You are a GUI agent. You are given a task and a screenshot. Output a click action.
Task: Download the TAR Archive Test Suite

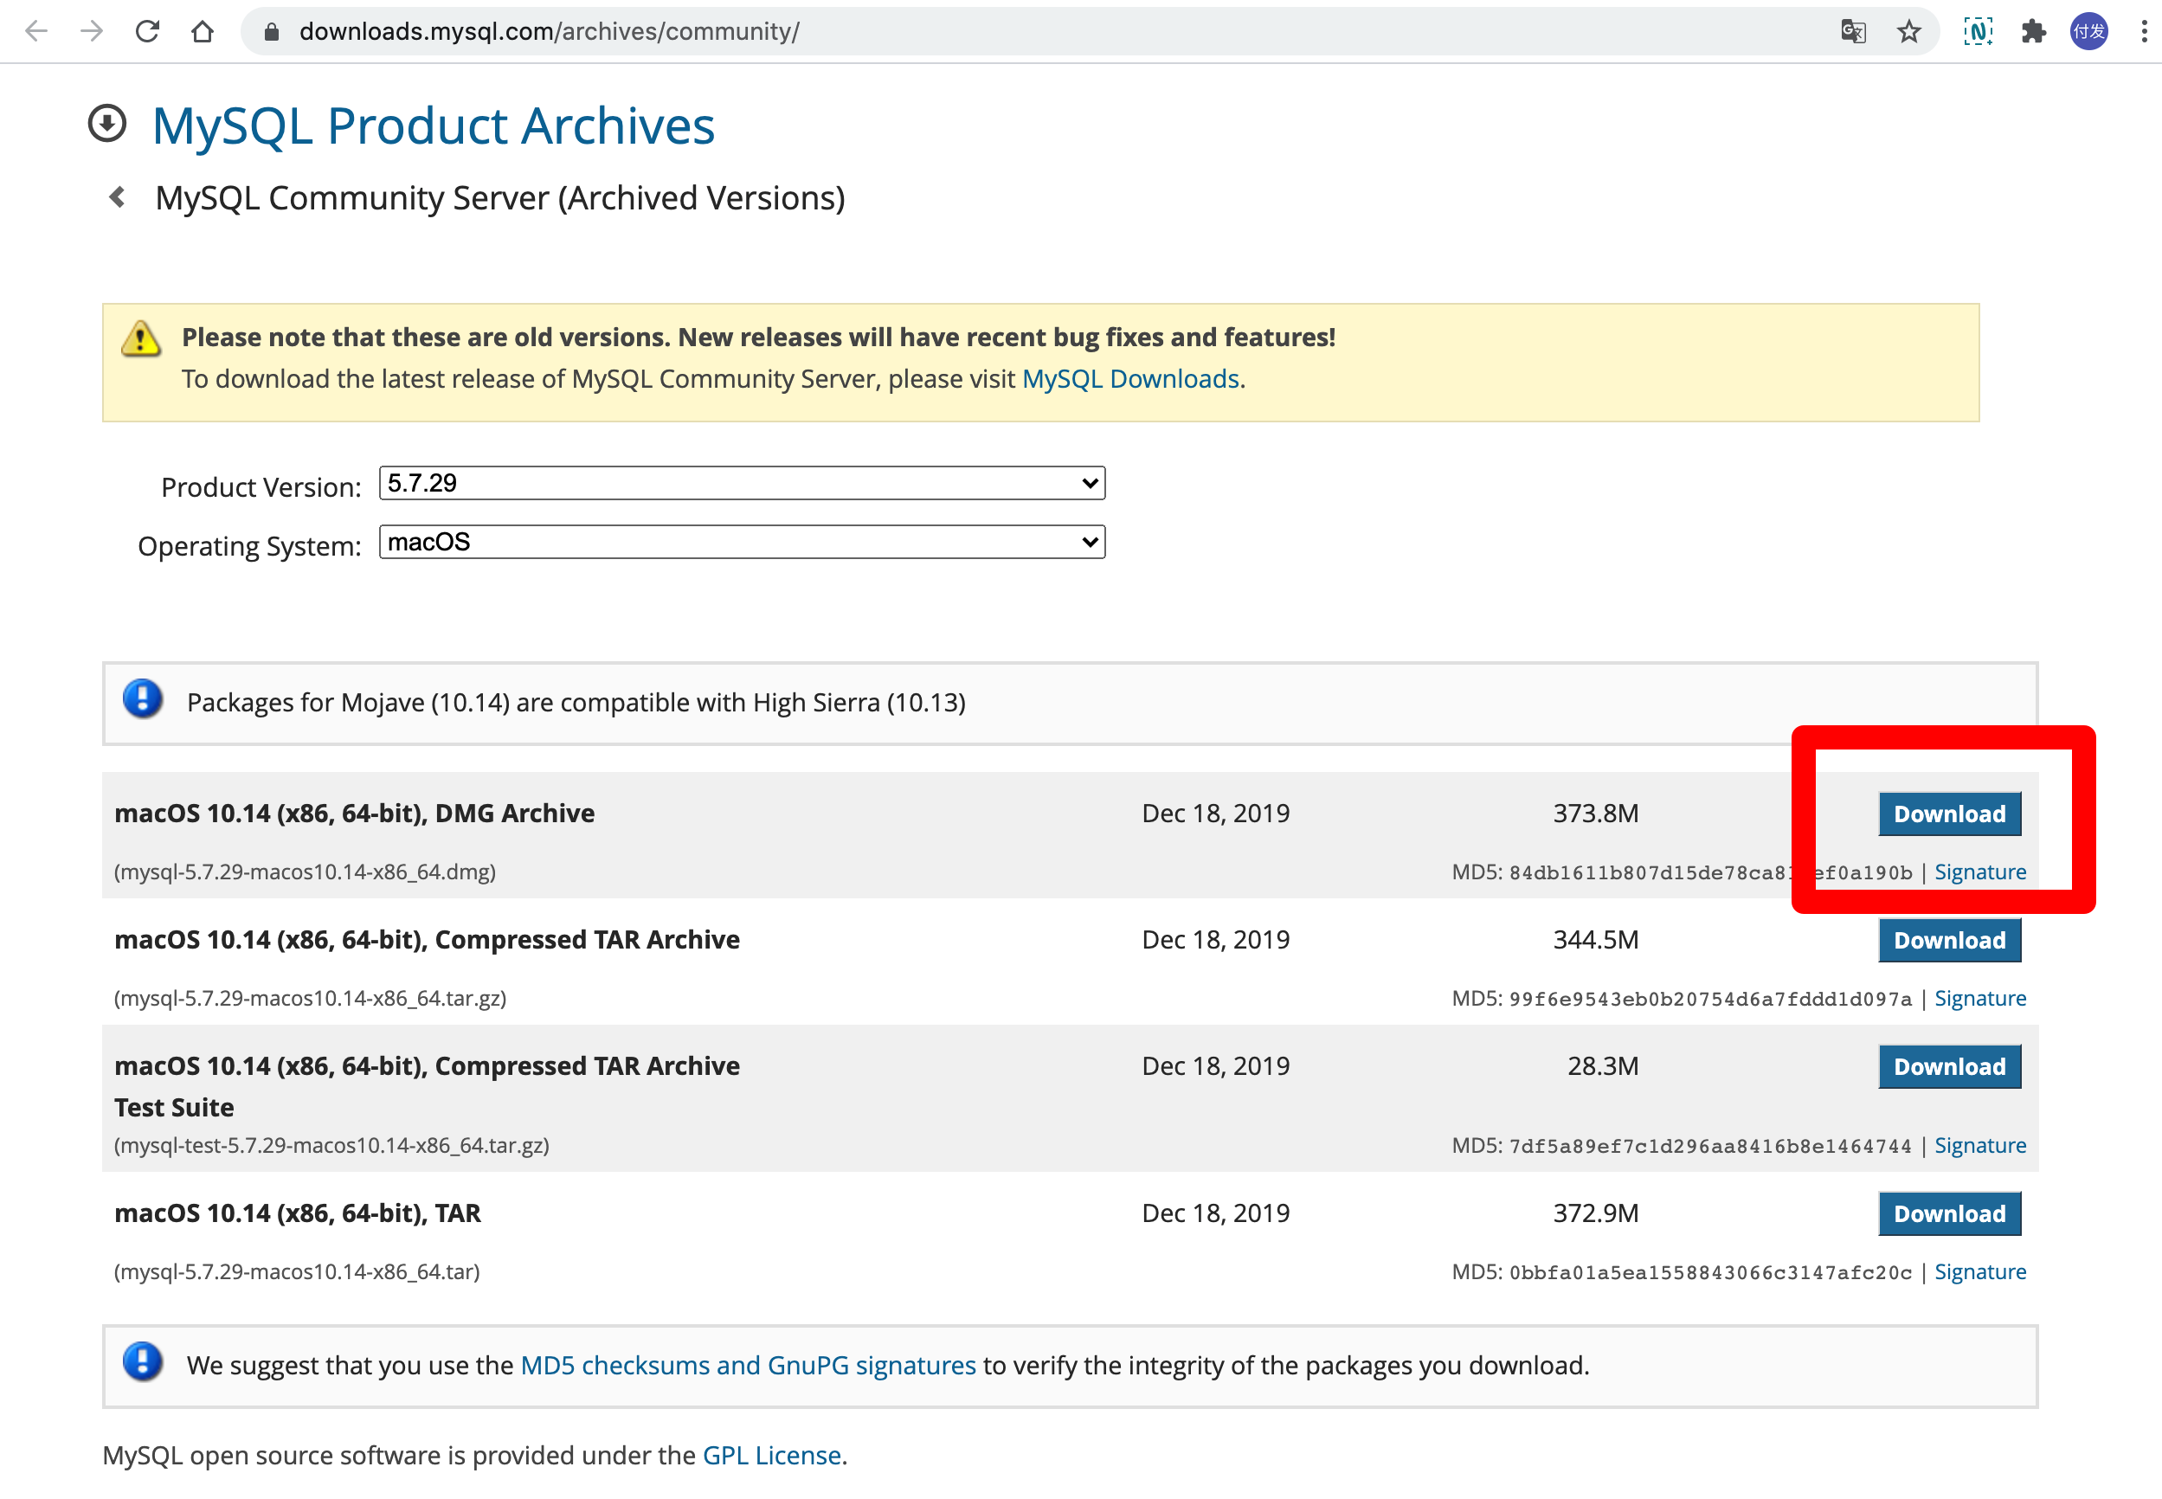1949,1067
